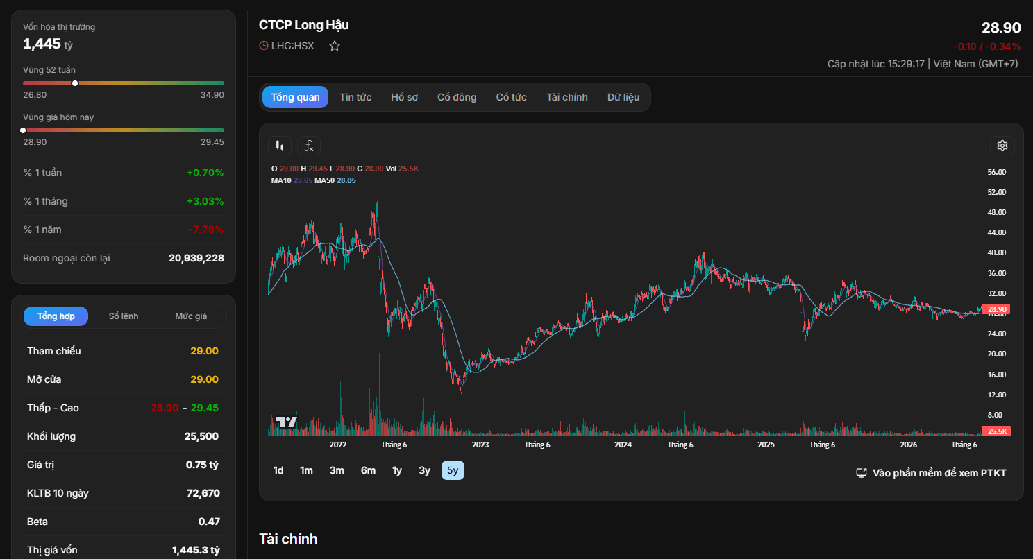Click the clock icon beside LHG:HSX
The width and height of the screenshot is (1033, 559).
click(264, 46)
